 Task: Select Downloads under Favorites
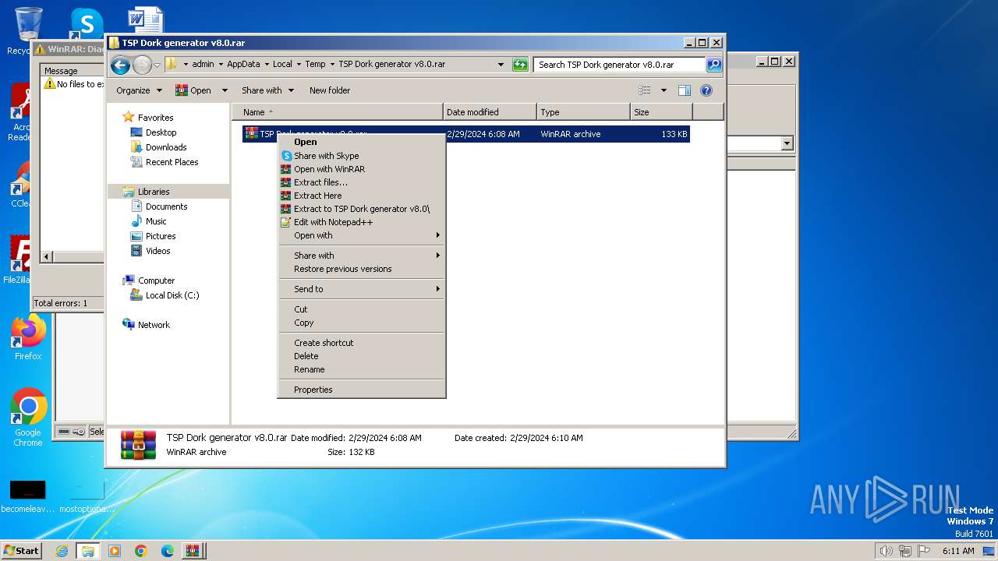click(x=166, y=147)
